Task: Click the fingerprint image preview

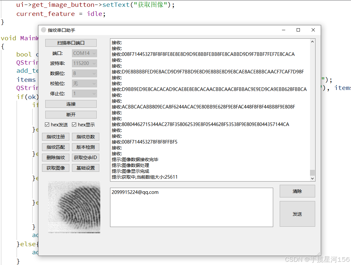Action: tap(74, 207)
